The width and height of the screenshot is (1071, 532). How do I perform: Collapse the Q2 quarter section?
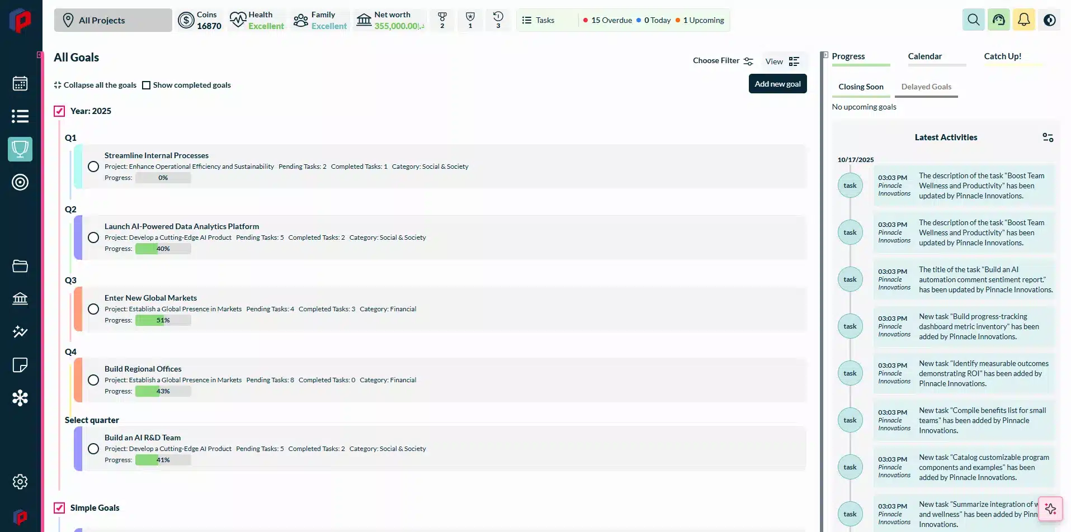coord(70,210)
